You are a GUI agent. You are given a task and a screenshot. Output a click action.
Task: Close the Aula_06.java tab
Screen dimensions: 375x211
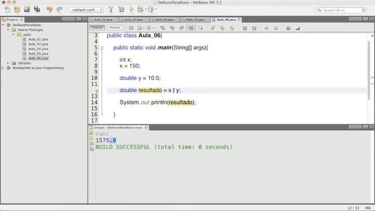pyautogui.click(x=239, y=19)
